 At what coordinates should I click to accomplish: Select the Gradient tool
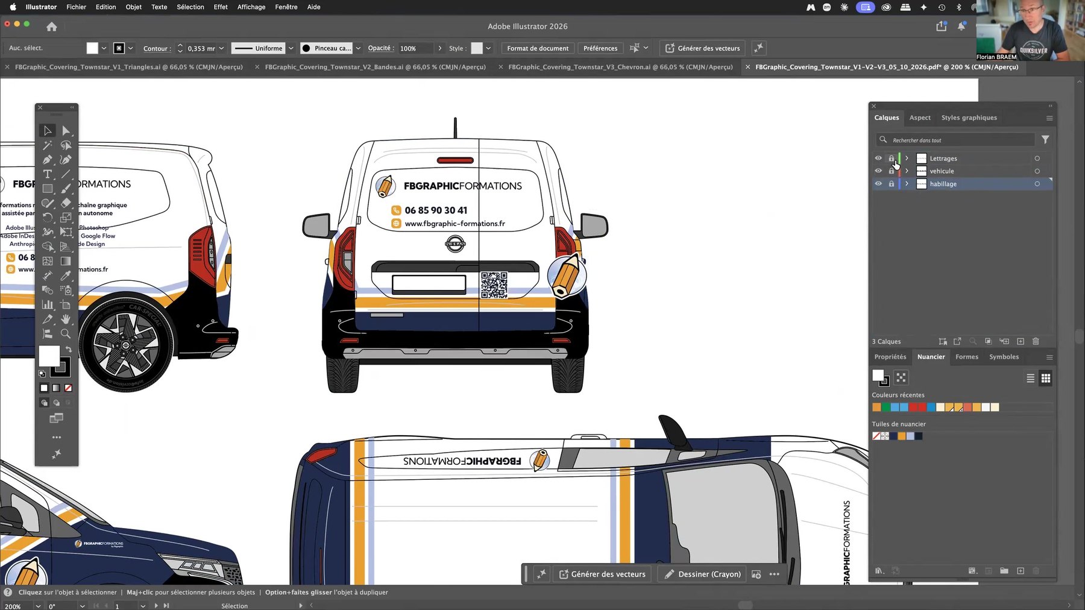tap(66, 261)
